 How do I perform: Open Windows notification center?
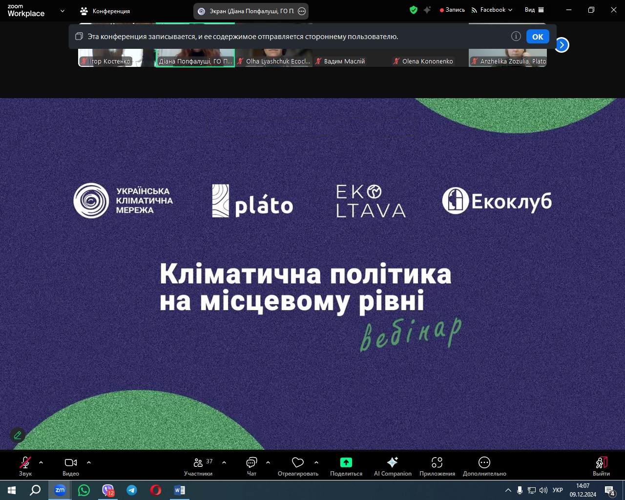pyautogui.click(x=610, y=490)
